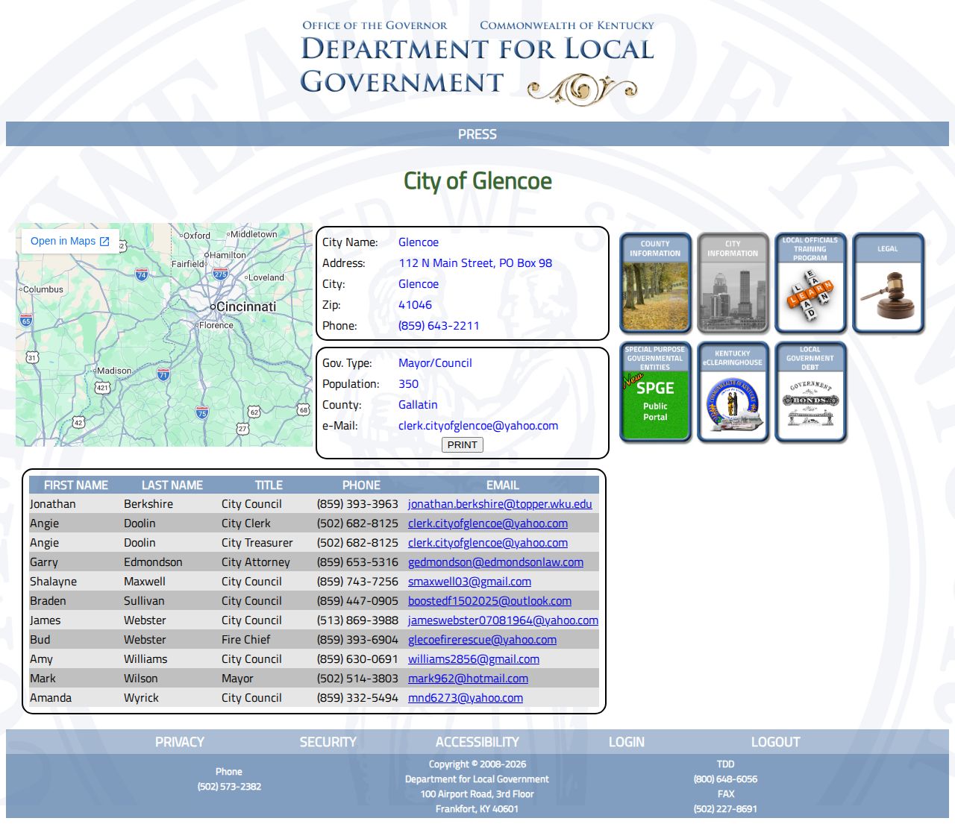955x824 pixels.
Task: Email boostedf1502025@outlook.com
Action: [x=489, y=601]
